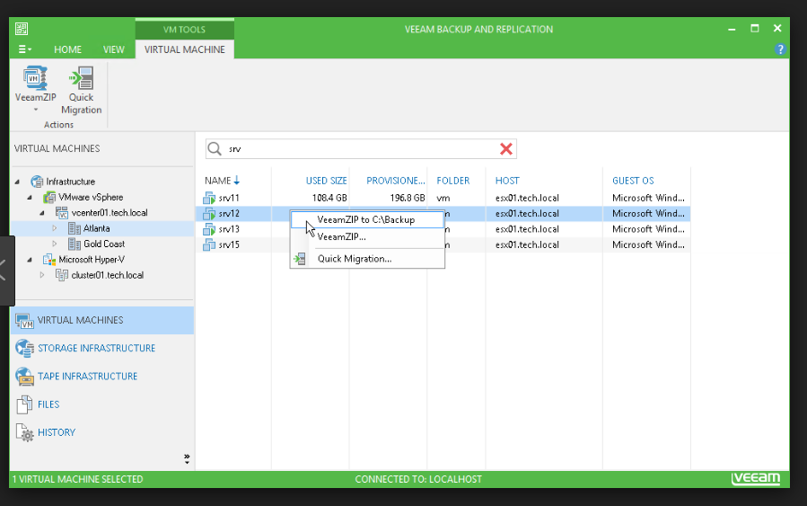
Task: Click the vcenter01.tech.local server icon
Action: [62, 213]
